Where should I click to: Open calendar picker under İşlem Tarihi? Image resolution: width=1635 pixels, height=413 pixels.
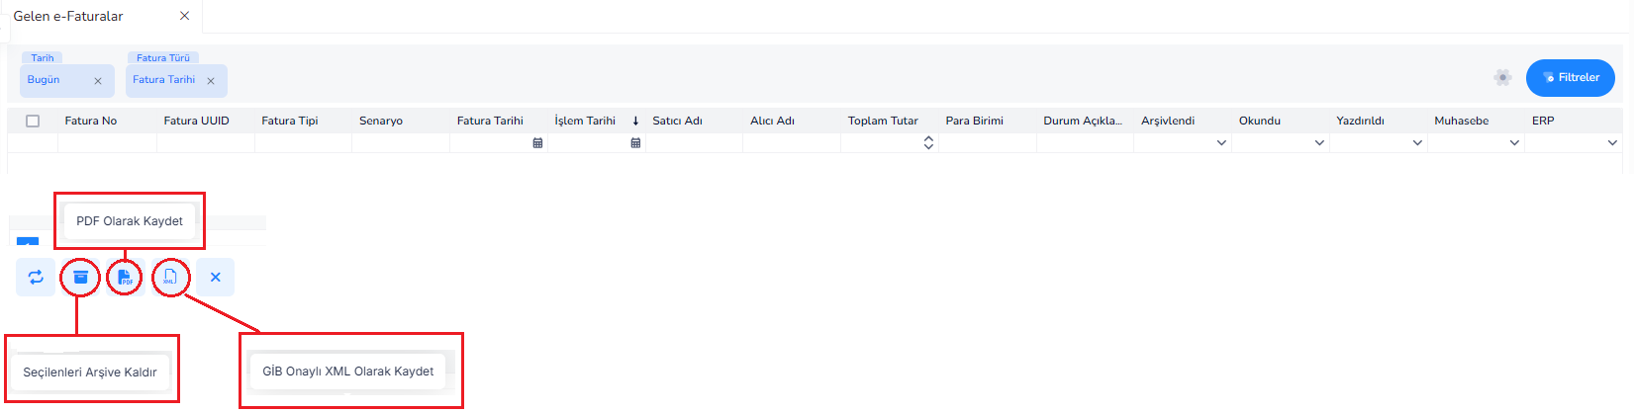pyautogui.click(x=635, y=143)
